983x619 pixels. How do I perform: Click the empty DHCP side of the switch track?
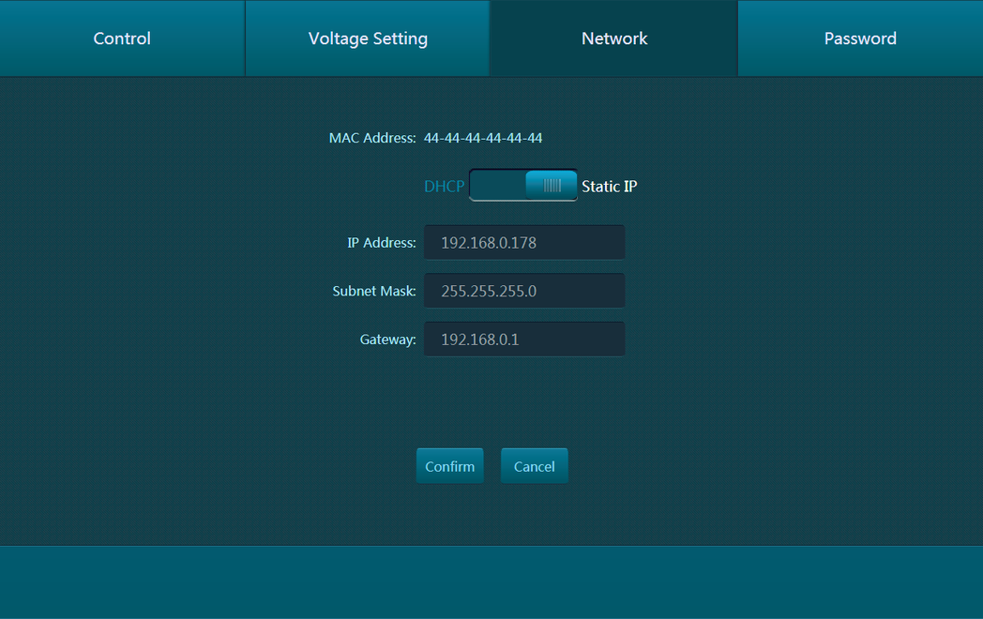(497, 186)
